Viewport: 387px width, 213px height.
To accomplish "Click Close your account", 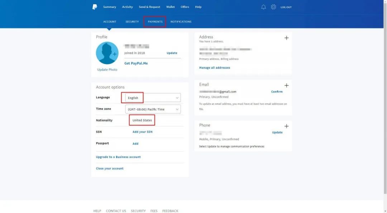I will pyautogui.click(x=109, y=168).
